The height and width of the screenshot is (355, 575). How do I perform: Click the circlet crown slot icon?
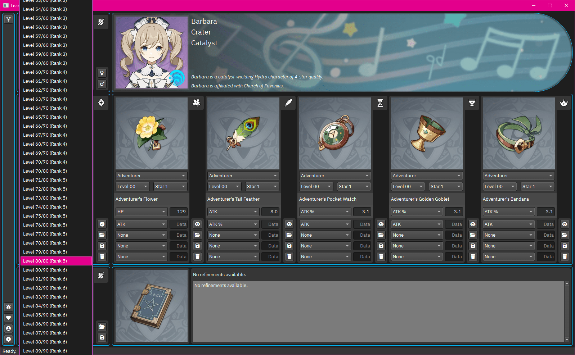coord(564,103)
